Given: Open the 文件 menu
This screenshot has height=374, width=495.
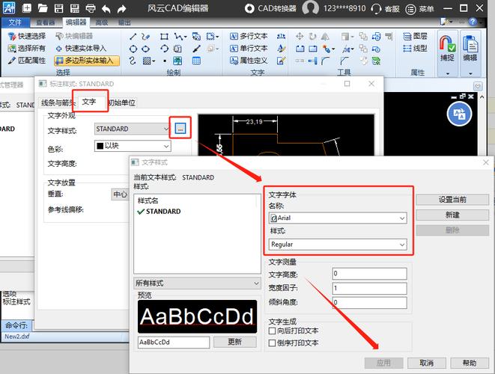Looking at the screenshot, I should click(16, 22).
